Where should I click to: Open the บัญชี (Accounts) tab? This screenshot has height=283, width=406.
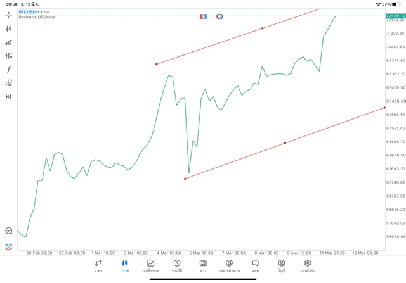[281, 266]
